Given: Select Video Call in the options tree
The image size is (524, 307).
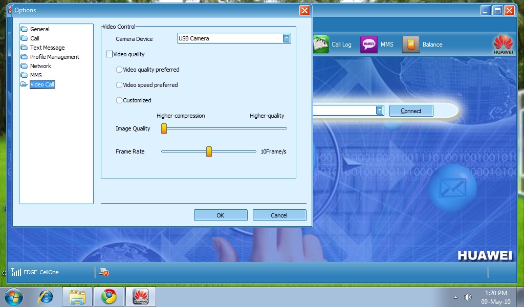Looking at the screenshot, I should 42,84.
